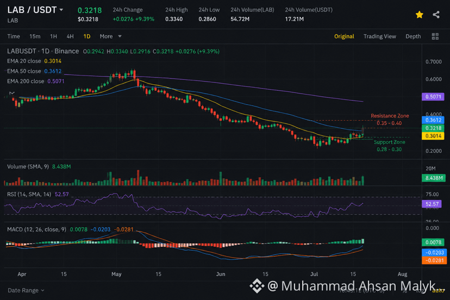
Task: Click the purple 0.5071 price axis tag
Action: (x=433, y=97)
